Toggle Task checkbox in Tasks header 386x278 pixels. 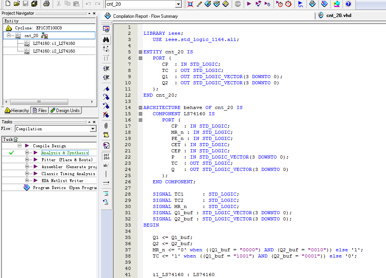(x=16, y=140)
